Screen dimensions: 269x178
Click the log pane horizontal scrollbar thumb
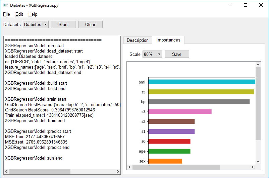(40, 171)
